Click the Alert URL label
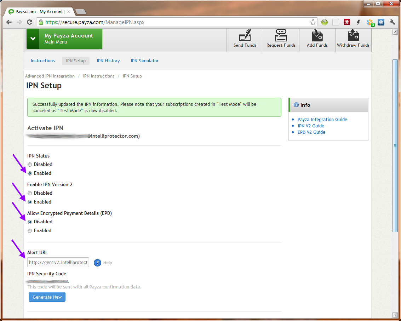The width and height of the screenshot is (401, 321). click(37, 252)
